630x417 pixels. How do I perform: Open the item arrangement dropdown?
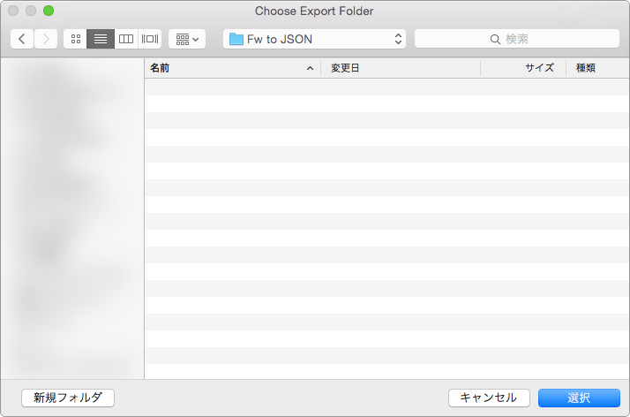coord(186,39)
